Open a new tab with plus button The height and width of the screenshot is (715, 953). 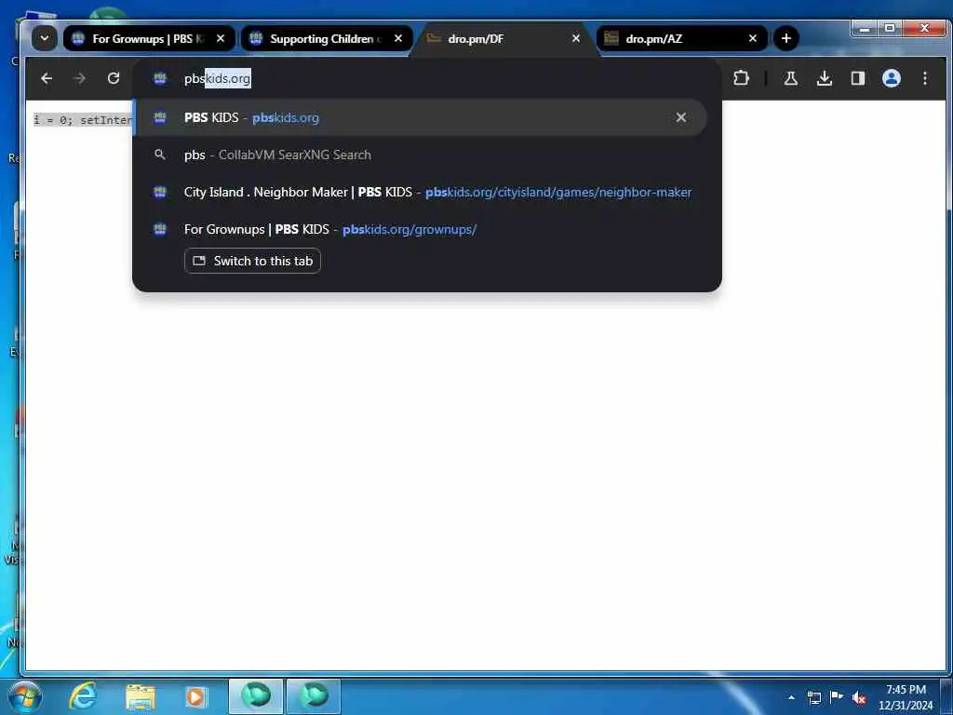click(785, 38)
